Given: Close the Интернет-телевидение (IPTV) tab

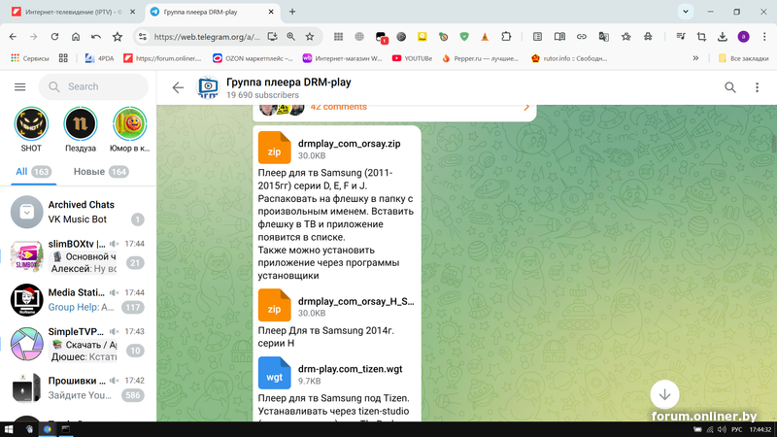Looking at the screenshot, I should [x=132, y=12].
